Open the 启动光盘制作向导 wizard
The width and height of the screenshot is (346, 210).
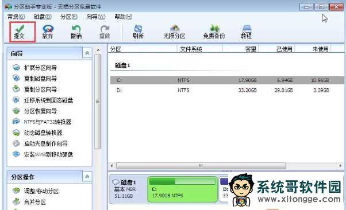point(45,143)
